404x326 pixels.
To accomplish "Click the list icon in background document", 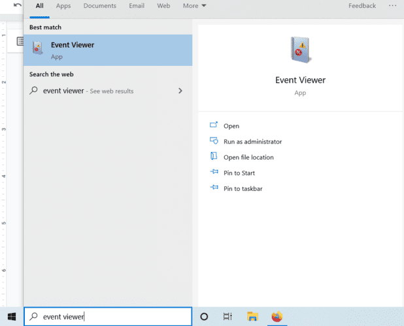I will click(20, 41).
